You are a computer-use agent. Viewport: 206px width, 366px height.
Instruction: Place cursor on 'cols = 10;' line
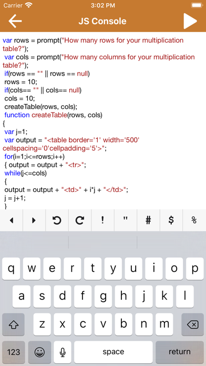click(20, 98)
